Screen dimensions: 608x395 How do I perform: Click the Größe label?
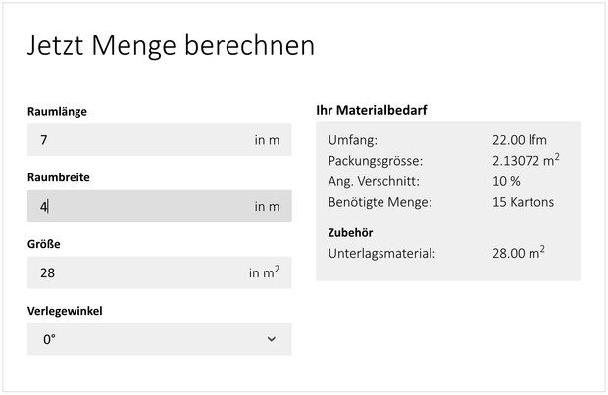(44, 244)
